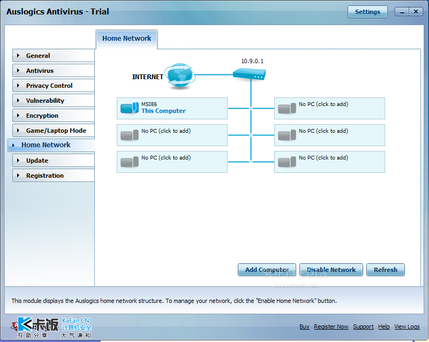Click the Internet globe icon
This screenshot has width=429, height=342.
tap(180, 76)
